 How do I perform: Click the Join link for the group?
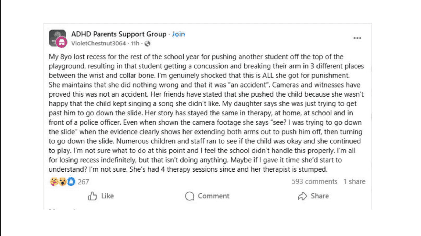coord(178,34)
